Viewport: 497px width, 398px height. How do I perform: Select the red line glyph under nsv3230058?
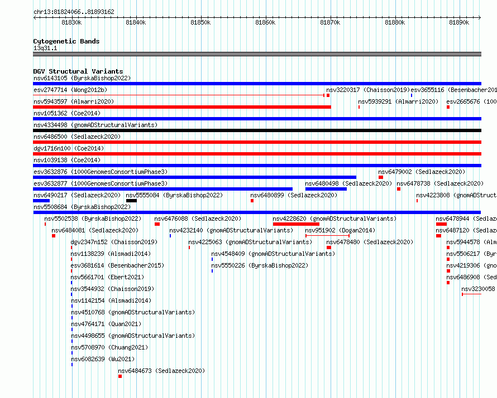tap(472, 294)
